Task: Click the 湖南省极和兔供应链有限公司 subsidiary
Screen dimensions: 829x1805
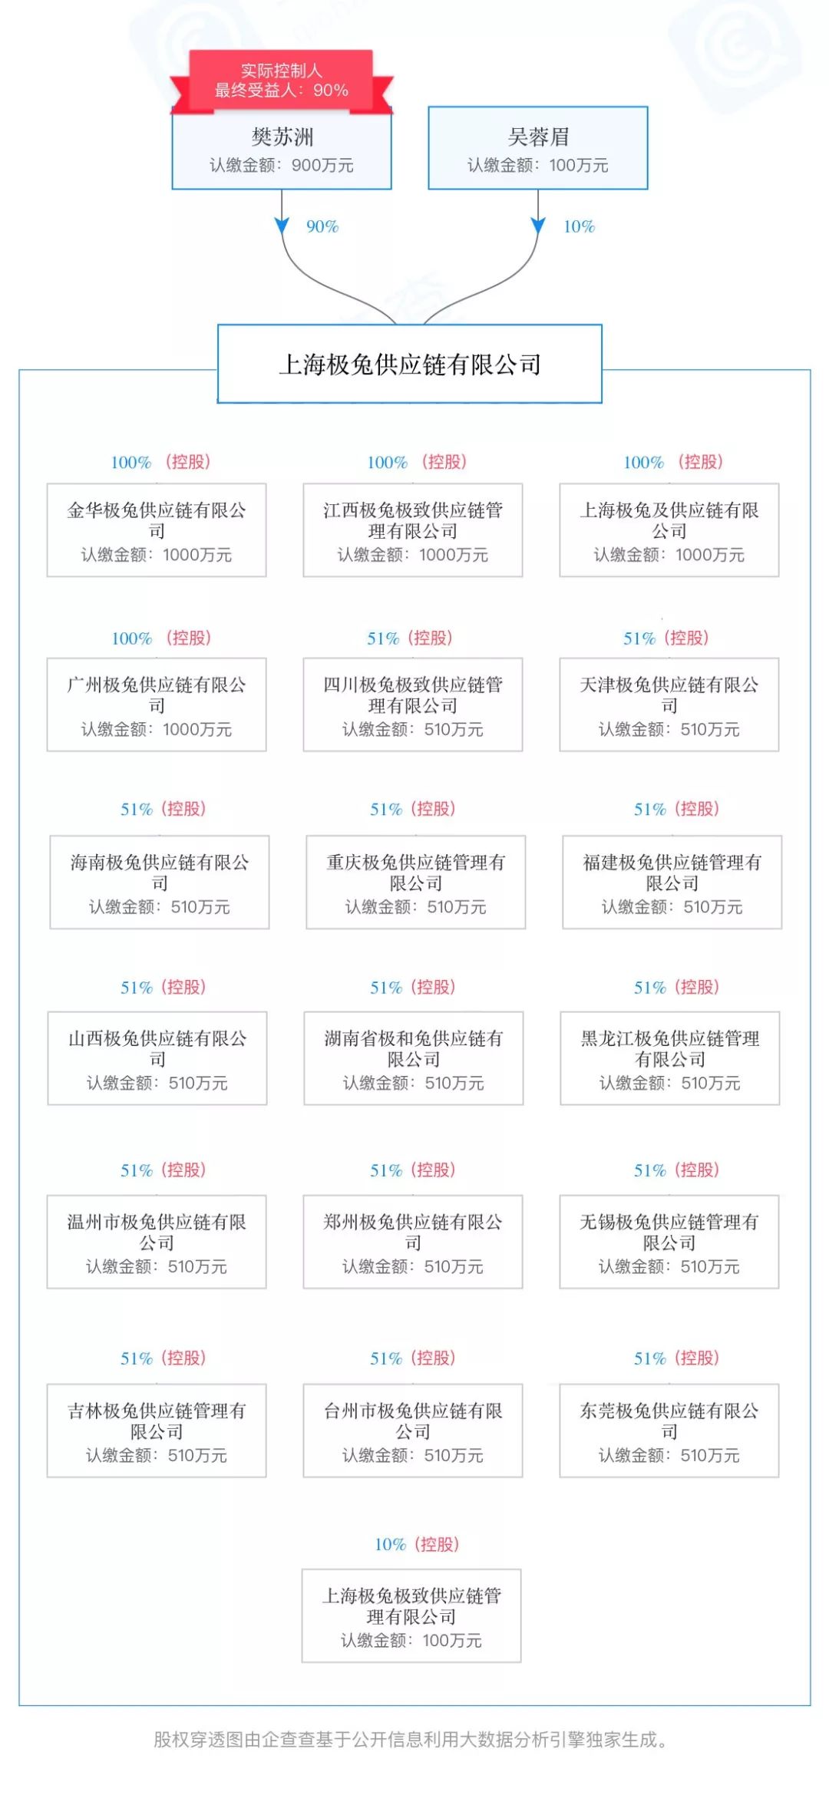Action: coord(414,1058)
